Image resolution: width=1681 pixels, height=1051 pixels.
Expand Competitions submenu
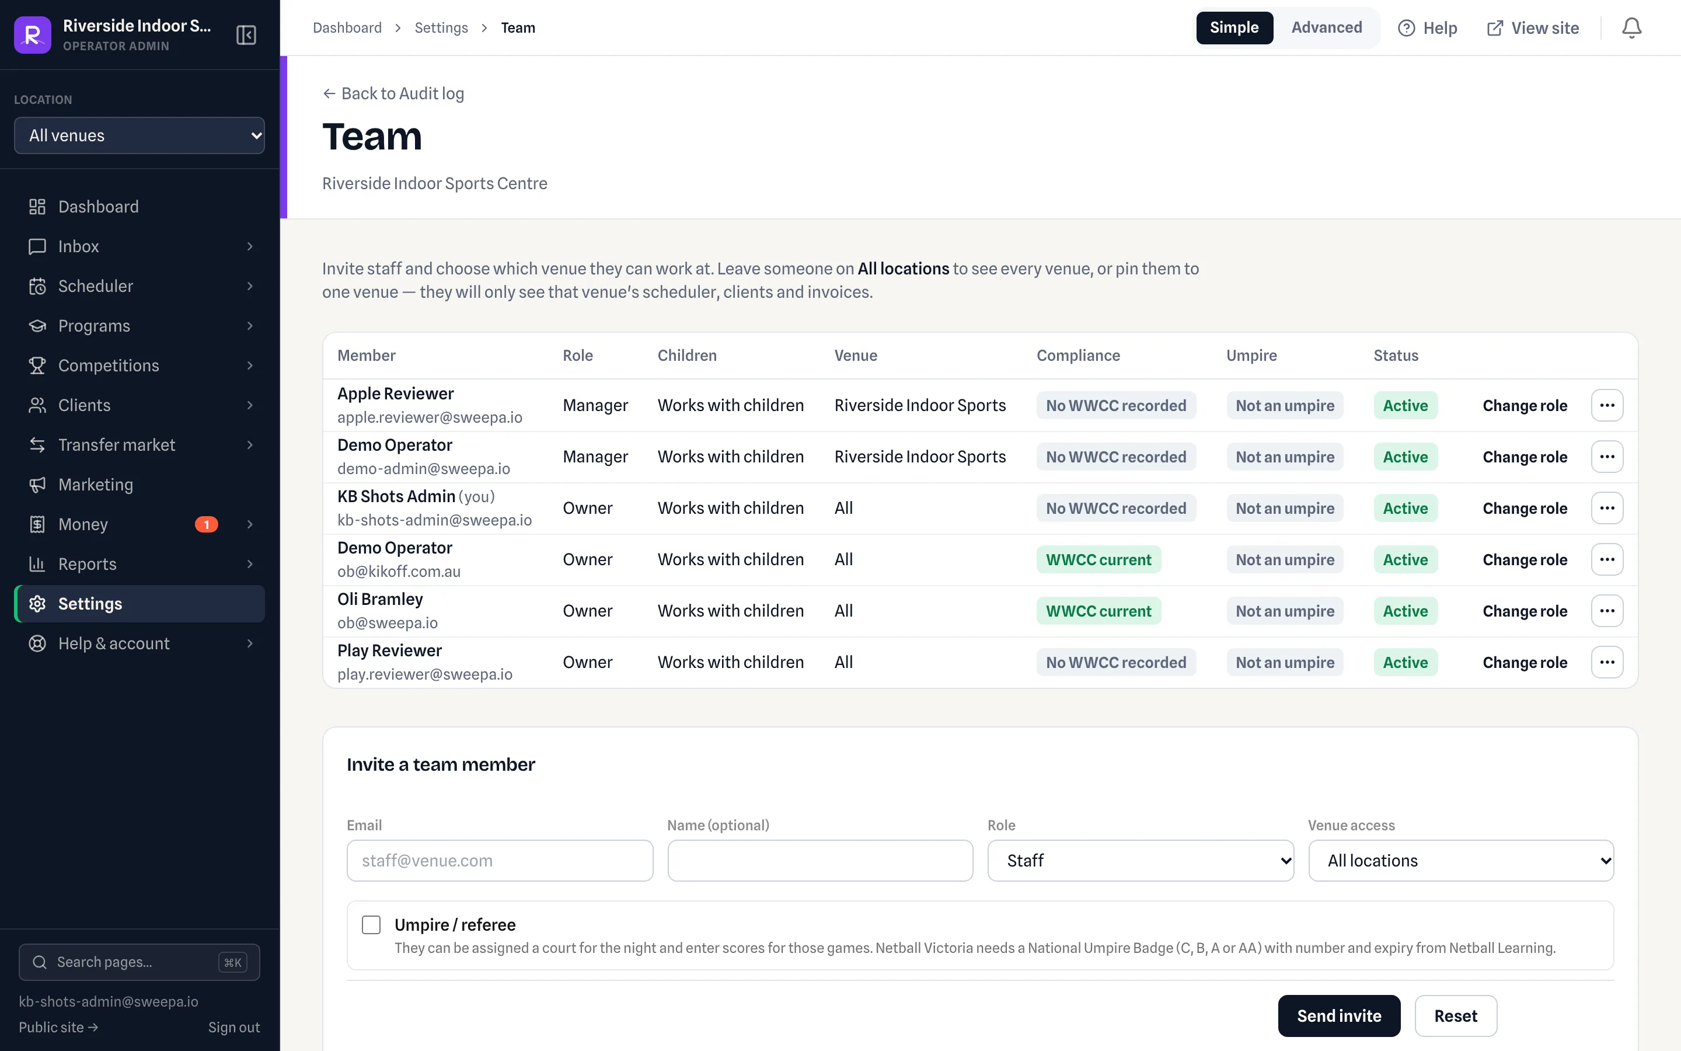250,366
